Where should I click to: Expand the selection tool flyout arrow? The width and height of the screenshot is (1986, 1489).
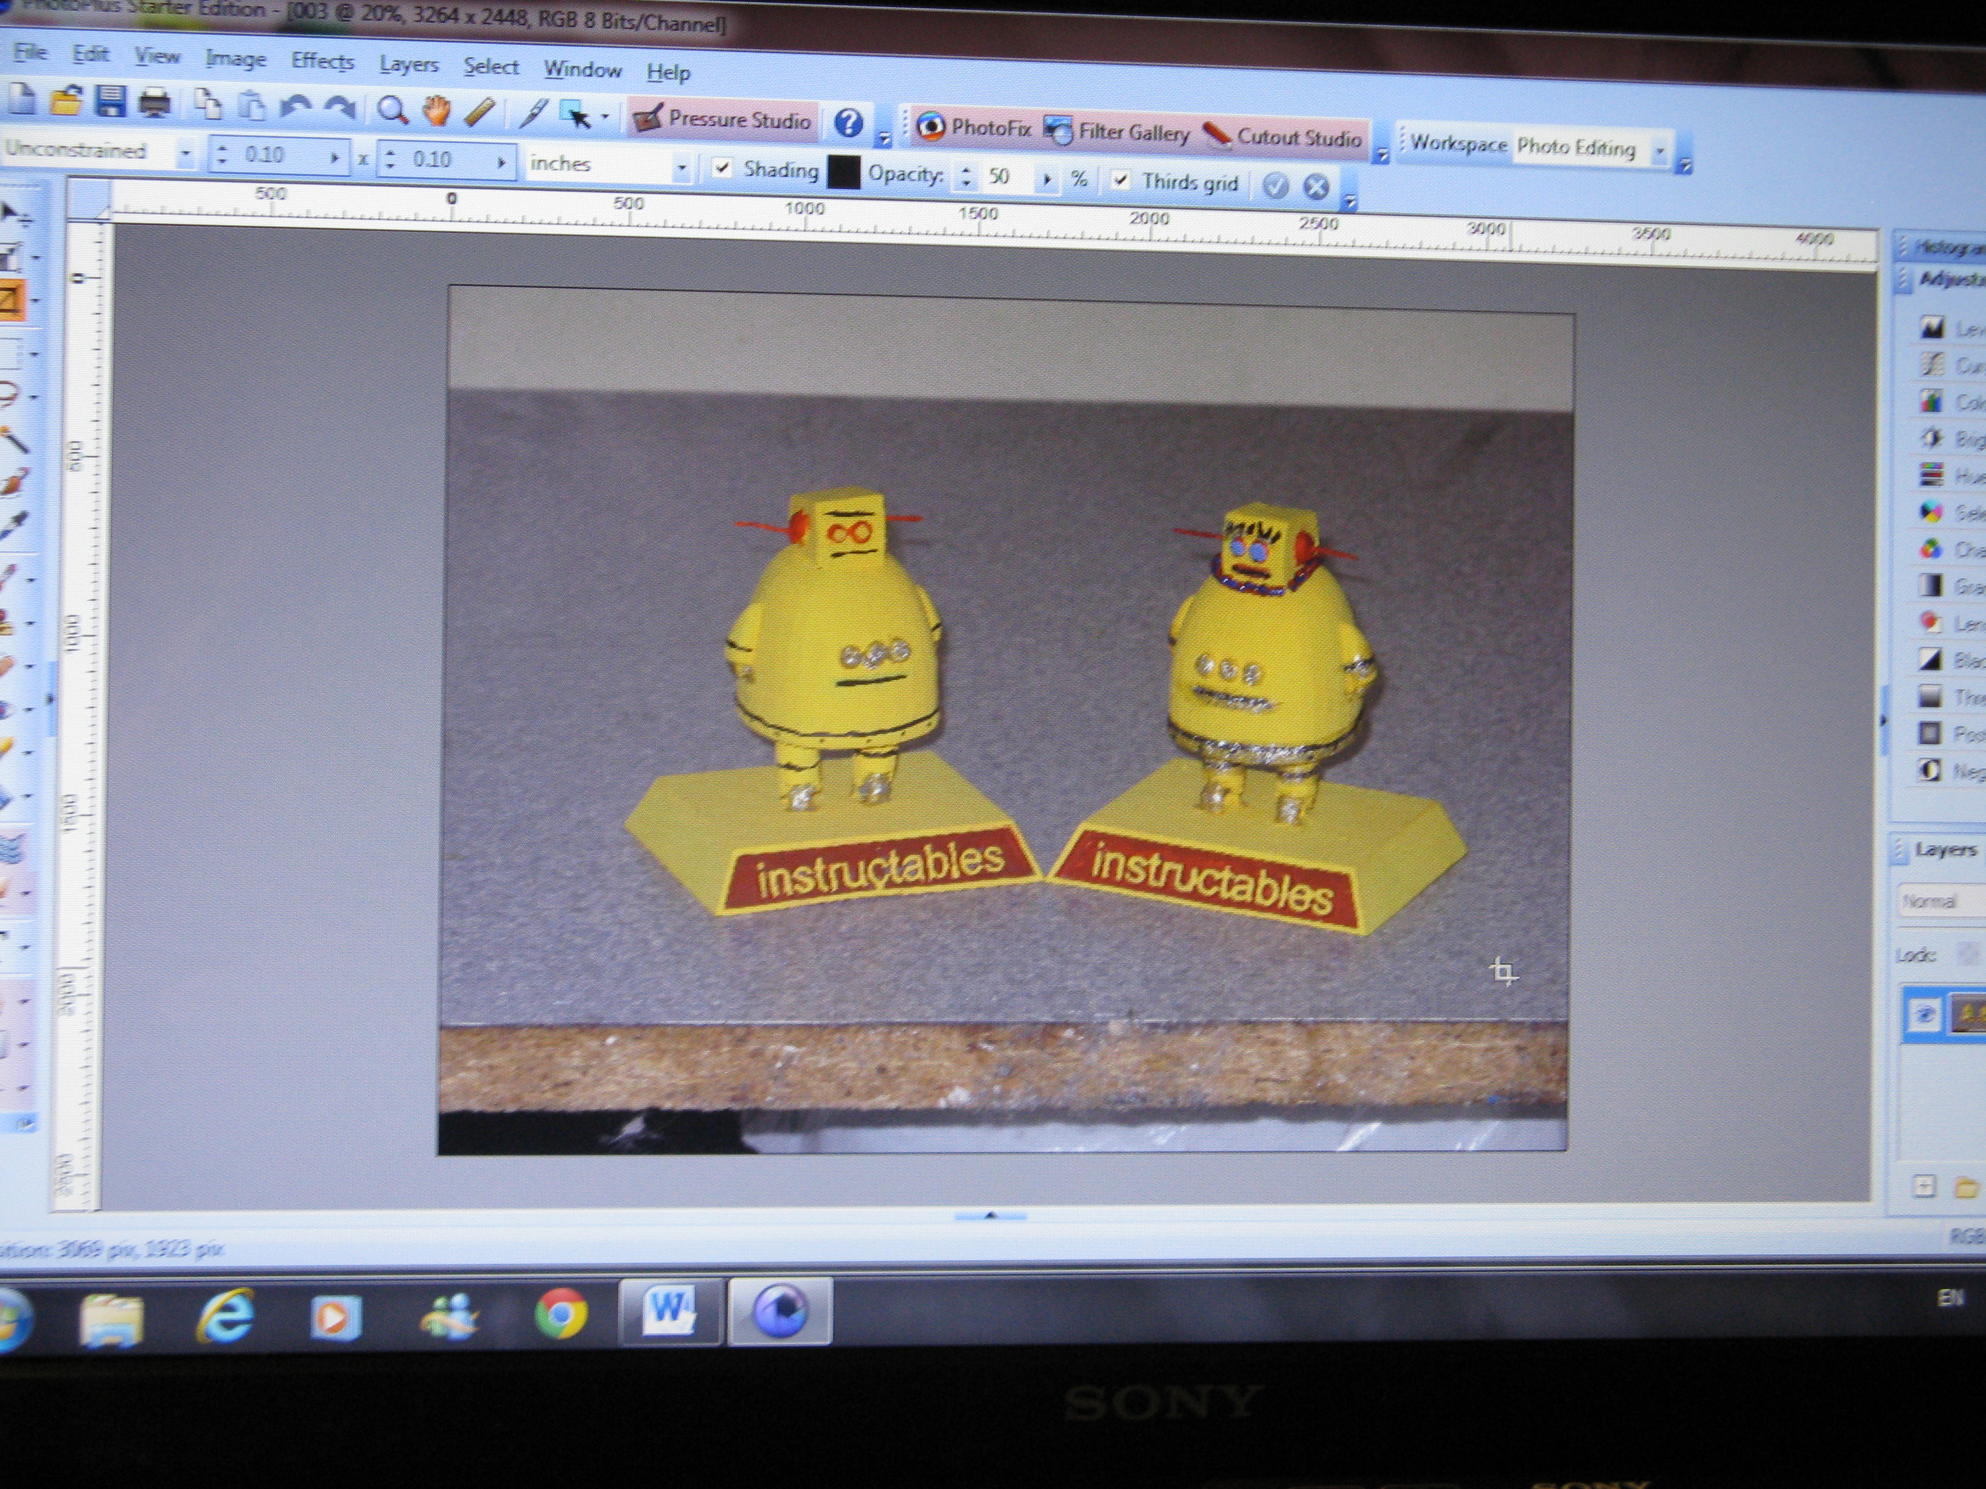[x=605, y=117]
